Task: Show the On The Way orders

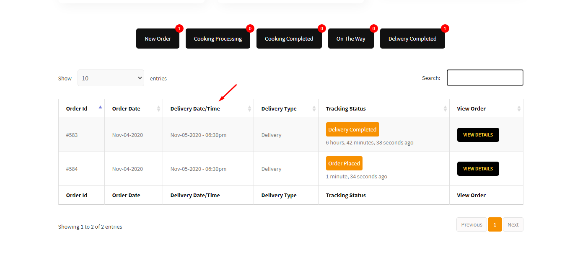Action: pyautogui.click(x=351, y=39)
